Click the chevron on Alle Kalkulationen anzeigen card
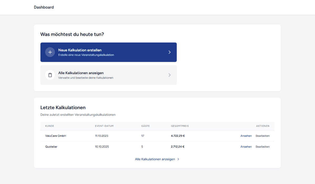The height and width of the screenshot is (184, 315). tap(170, 75)
